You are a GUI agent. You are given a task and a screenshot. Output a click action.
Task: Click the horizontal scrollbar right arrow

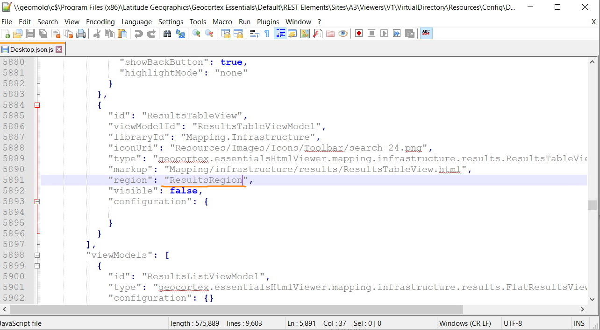(582, 309)
